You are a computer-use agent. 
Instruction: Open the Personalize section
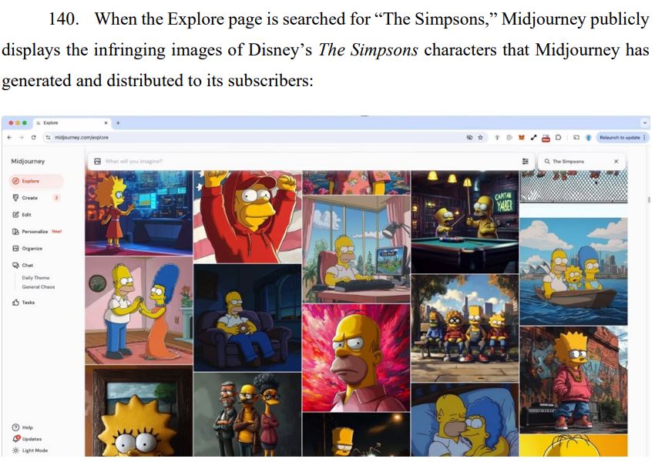[37, 231]
